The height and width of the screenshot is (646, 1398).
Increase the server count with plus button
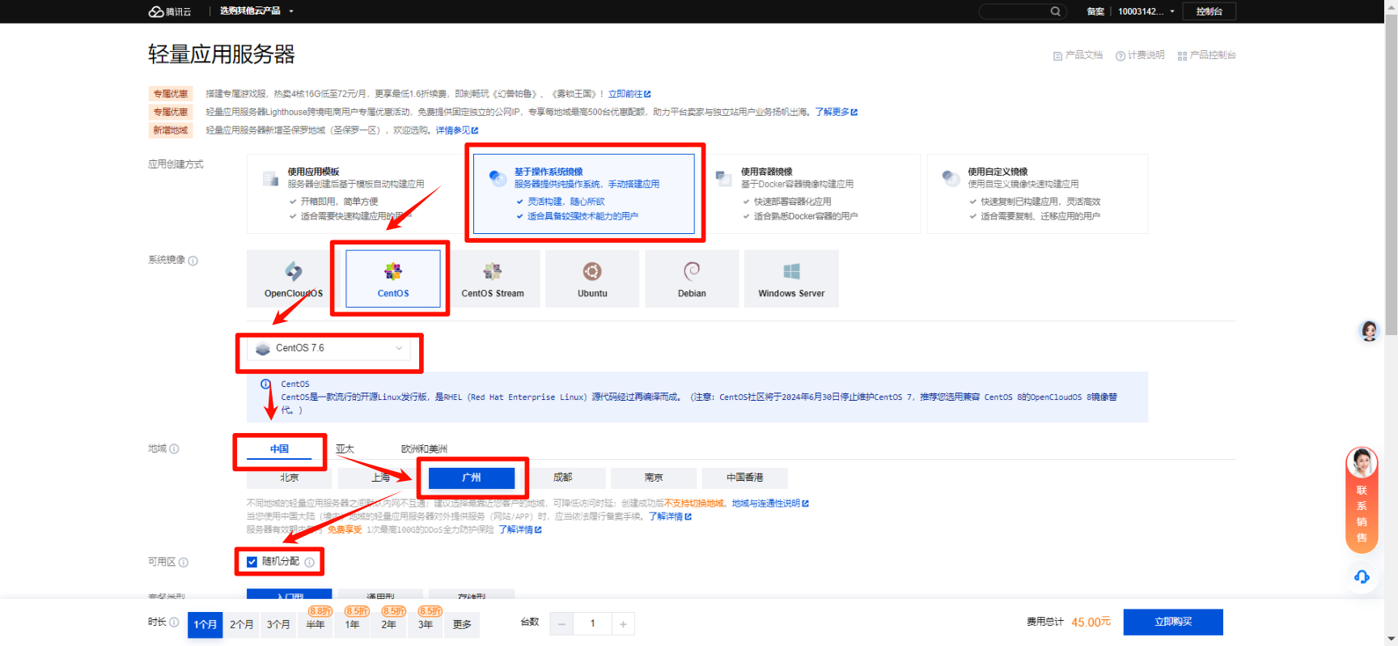tap(623, 623)
